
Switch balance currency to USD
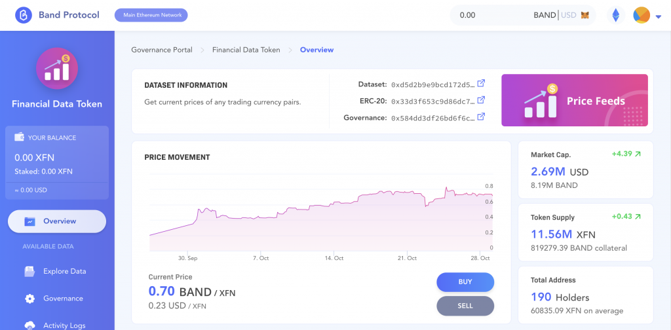(x=568, y=15)
